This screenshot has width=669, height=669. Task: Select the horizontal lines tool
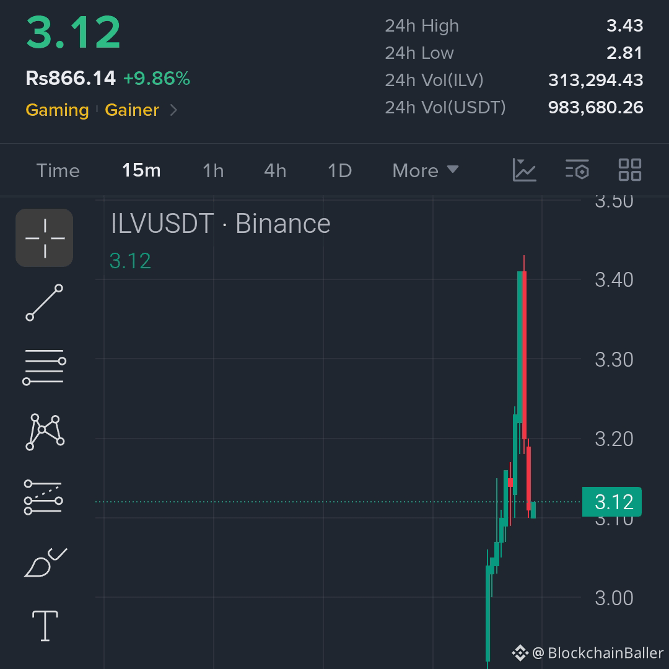[45, 367]
